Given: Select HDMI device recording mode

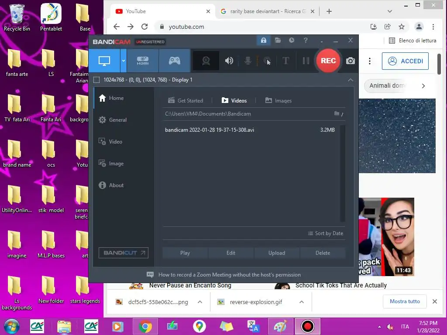Looking at the screenshot, I should point(143,61).
